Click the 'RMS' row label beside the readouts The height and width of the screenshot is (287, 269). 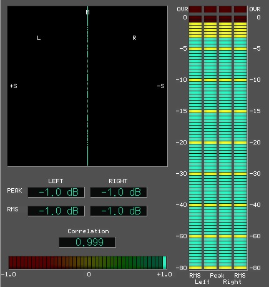pos(12,209)
